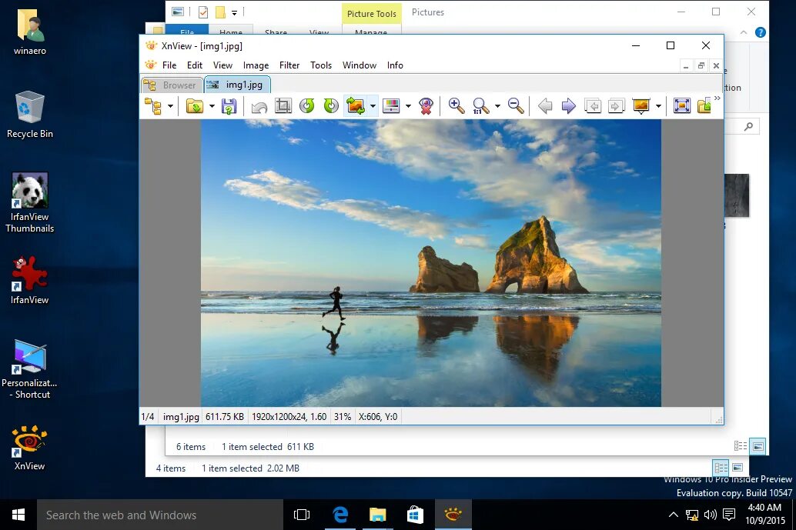
Task: Click the Save As floppy disk icon
Action: (x=229, y=106)
